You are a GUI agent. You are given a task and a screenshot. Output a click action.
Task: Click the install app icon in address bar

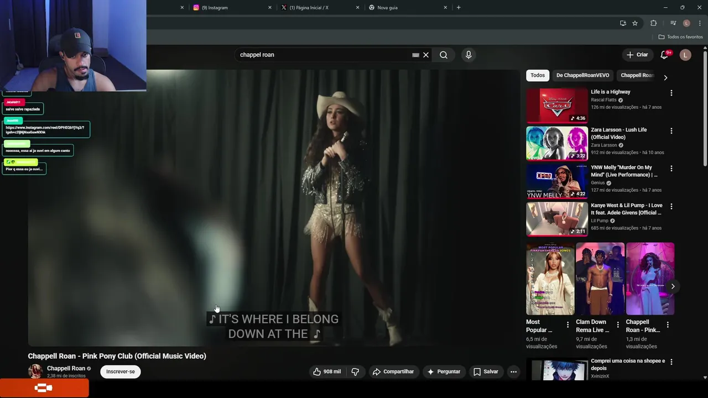point(623,23)
